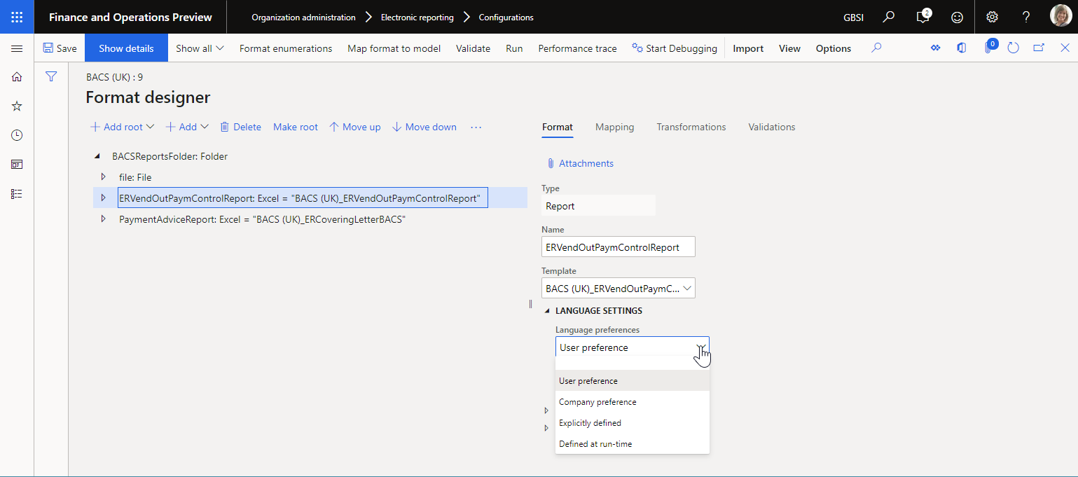Viewport: 1078px width, 477px height.
Task: Open Workspaces icon in the sidebar
Action: click(x=17, y=165)
